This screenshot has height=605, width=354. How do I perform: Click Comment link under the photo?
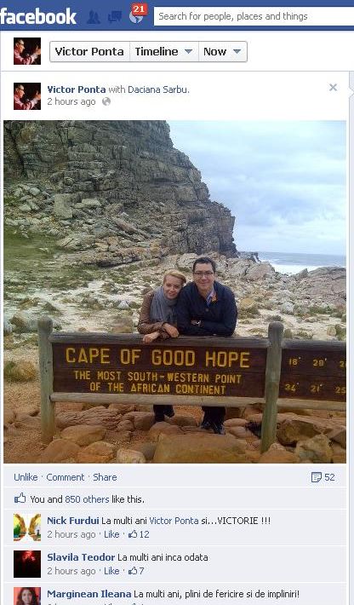[x=66, y=477]
